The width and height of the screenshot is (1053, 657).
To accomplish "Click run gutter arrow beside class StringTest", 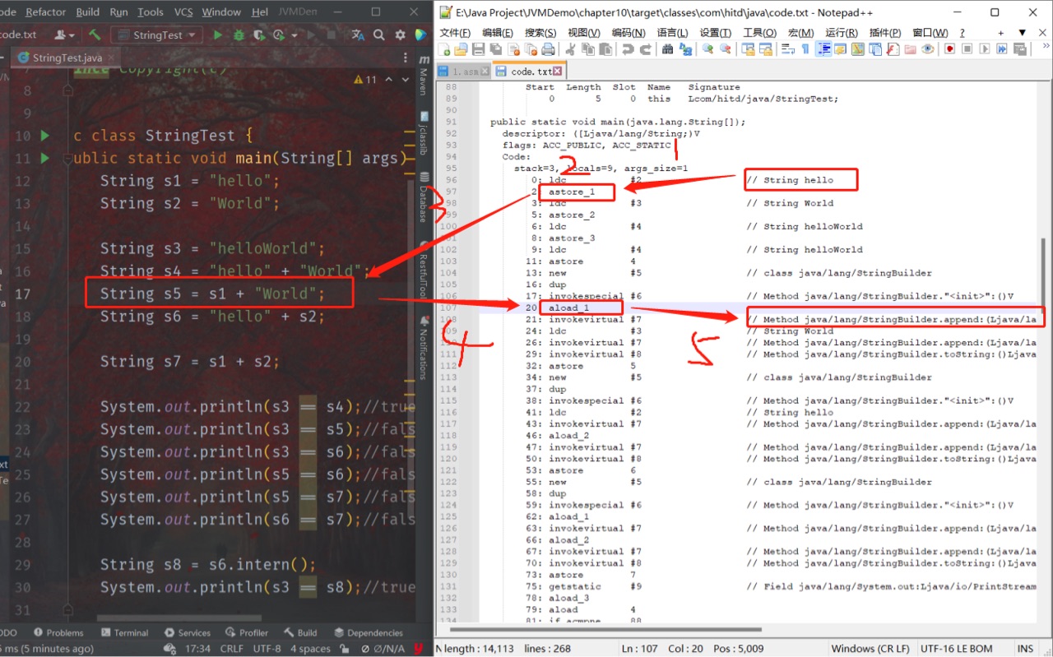I will (45, 136).
